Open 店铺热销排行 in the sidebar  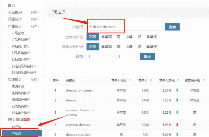tap(21, 93)
